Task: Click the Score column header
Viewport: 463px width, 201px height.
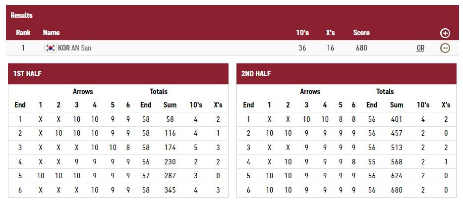Action: click(361, 33)
